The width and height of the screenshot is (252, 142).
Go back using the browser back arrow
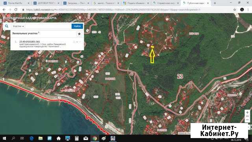pyautogui.click(x=4, y=9)
